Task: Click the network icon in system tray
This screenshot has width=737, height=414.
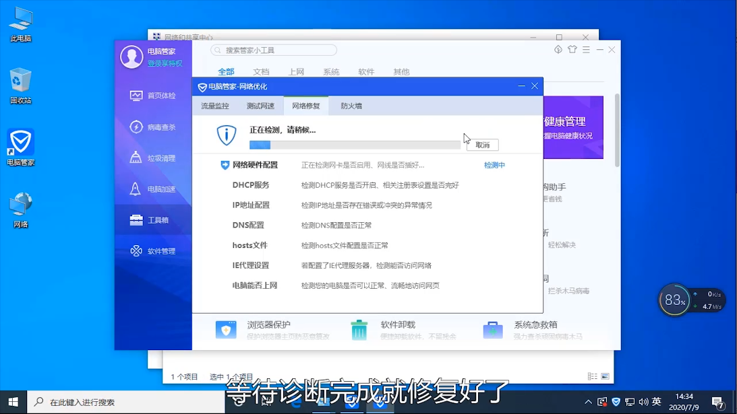Action: pyautogui.click(x=630, y=402)
